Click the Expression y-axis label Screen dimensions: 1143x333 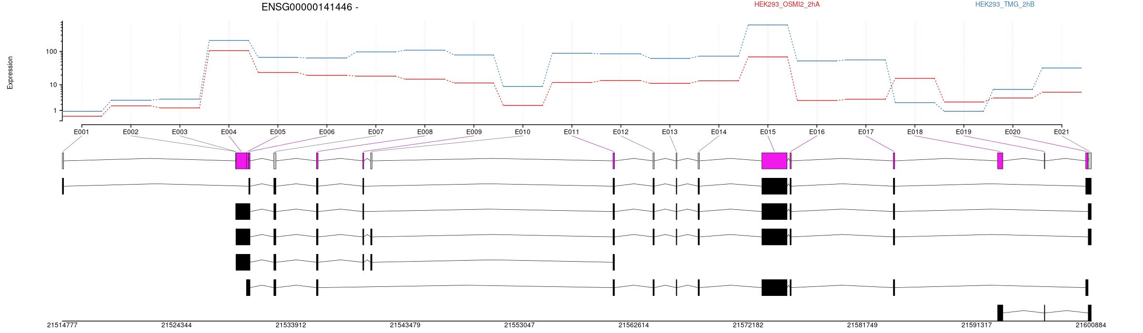[10, 73]
